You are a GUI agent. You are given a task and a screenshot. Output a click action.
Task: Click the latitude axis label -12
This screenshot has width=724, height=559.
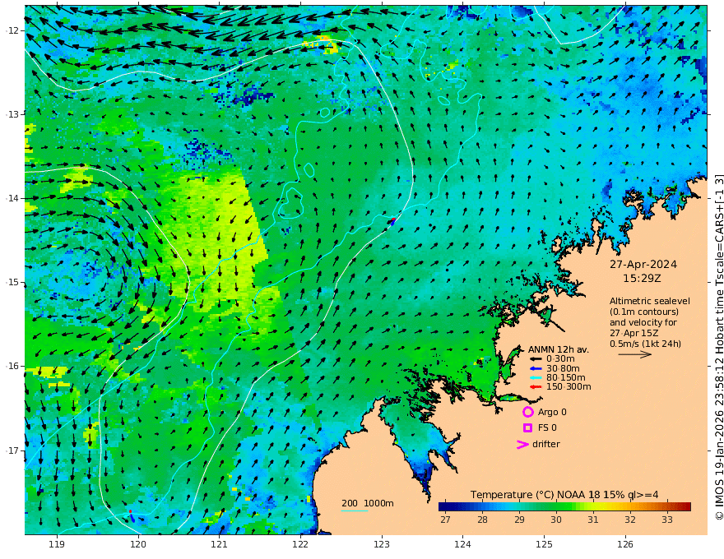tap(12, 30)
